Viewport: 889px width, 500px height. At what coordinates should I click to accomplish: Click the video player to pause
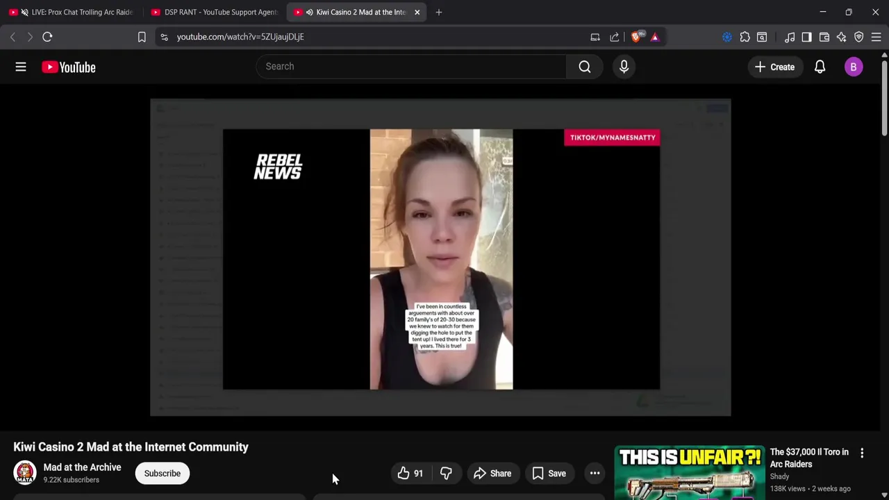click(440, 258)
